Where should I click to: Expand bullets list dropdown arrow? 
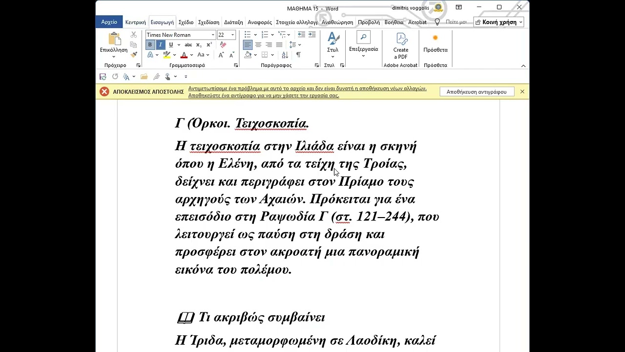coord(255,35)
